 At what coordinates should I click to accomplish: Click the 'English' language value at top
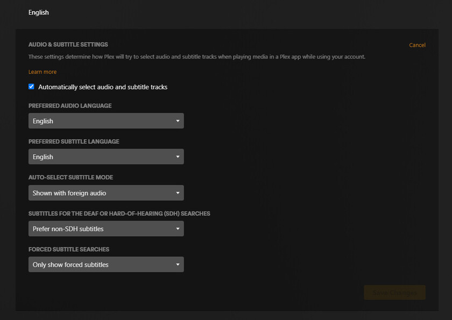click(39, 12)
